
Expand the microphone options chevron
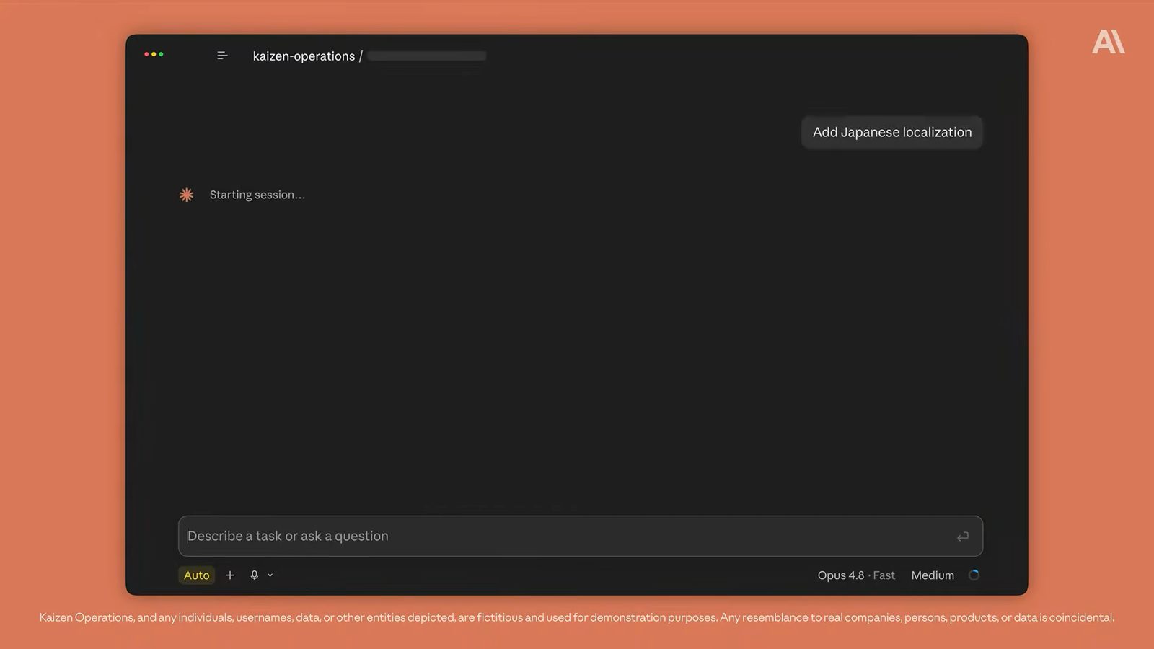270,575
